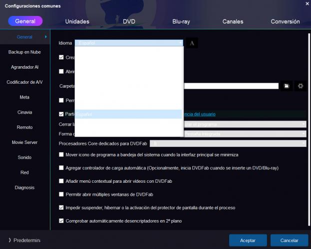Click the Cancelar button
Image resolution: width=311 pixels, height=249 pixels.
coord(289,241)
